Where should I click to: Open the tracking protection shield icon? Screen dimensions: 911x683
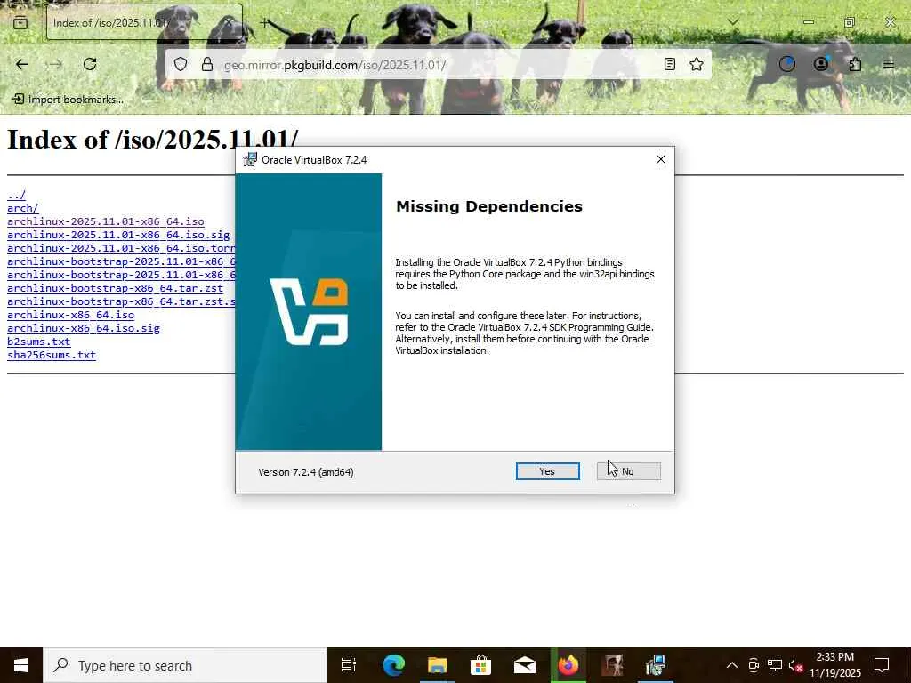[181, 64]
